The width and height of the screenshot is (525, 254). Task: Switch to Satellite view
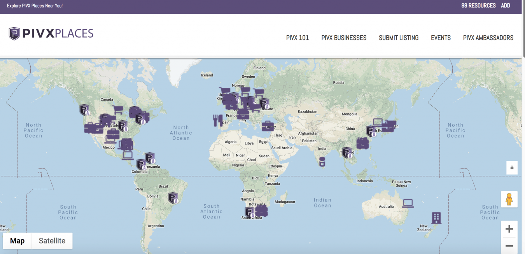tap(52, 241)
